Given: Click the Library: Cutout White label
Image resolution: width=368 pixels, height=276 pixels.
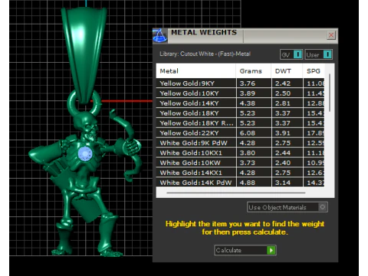Looking at the screenshot, I should [x=205, y=54].
